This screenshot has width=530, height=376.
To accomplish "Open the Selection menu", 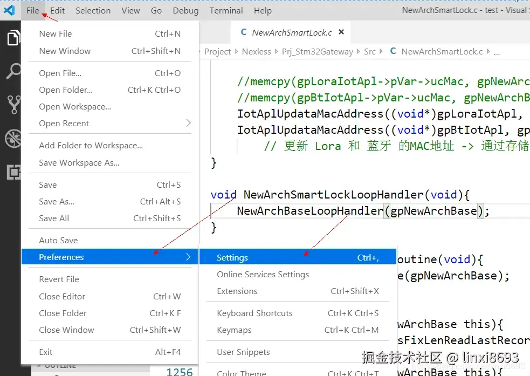I will coord(93,10).
